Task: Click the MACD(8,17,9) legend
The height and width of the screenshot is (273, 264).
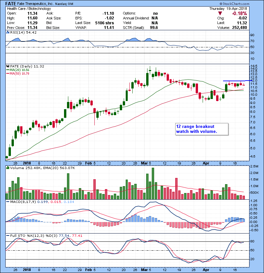Action: [x=40, y=202]
